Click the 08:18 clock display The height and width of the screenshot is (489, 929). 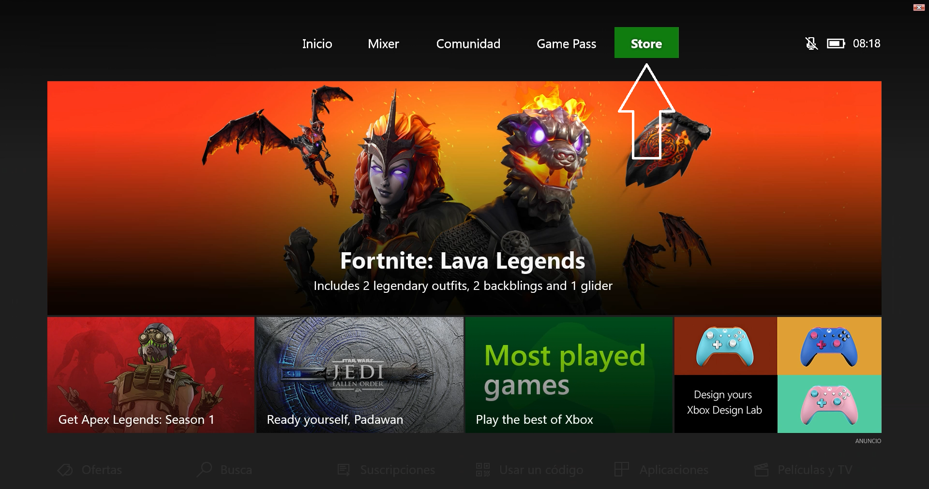tap(867, 43)
